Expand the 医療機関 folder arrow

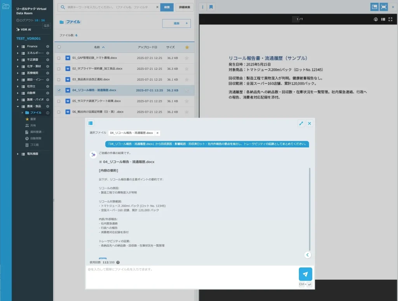(x=17, y=73)
